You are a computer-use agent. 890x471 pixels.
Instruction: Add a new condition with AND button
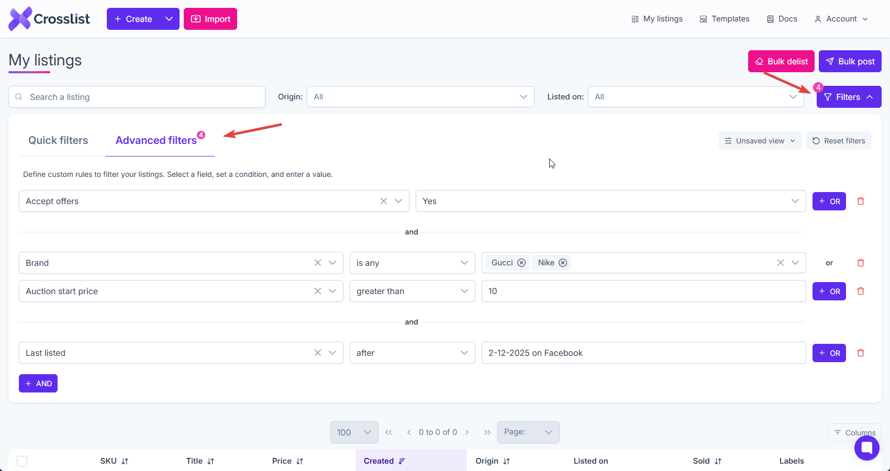pos(38,383)
